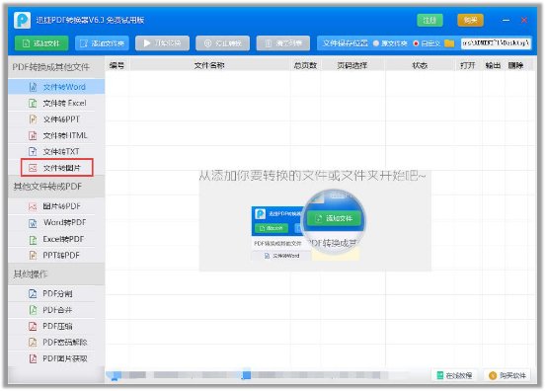Image resolution: width=547 pixels, height=391 pixels.
Task: Choose 文件转图片 highlighted in red
Action: [57, 168]
